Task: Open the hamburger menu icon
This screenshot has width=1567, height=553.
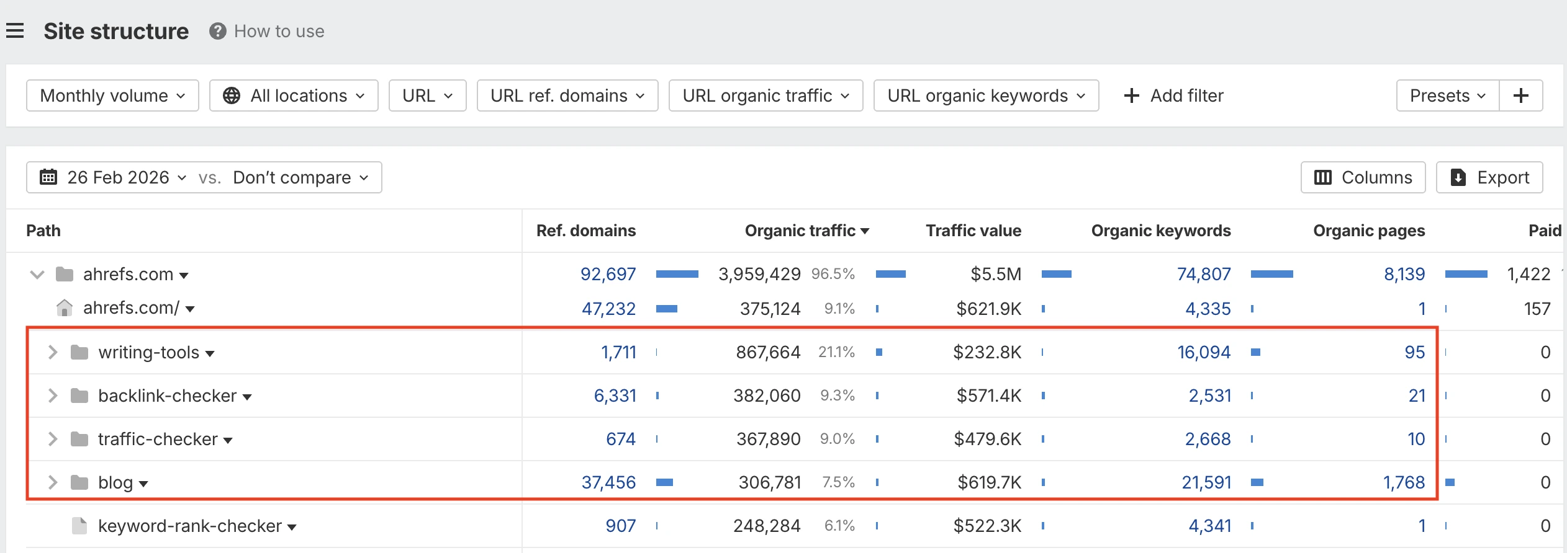Action: (15, 30)
